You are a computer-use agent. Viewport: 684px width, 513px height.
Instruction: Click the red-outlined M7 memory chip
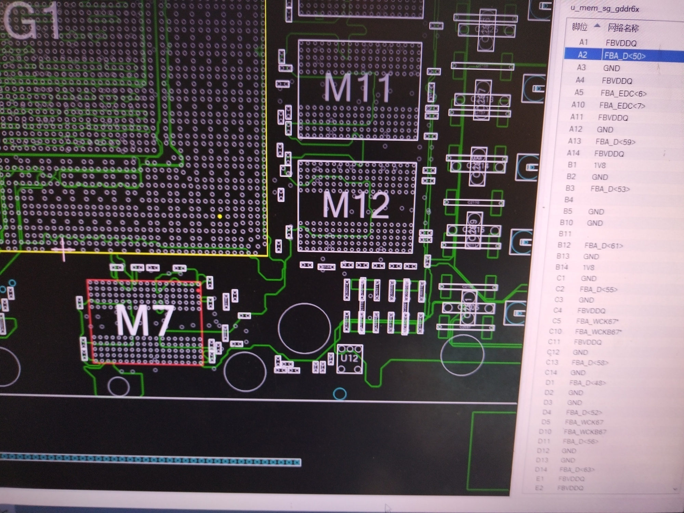[x=145, y=322]
